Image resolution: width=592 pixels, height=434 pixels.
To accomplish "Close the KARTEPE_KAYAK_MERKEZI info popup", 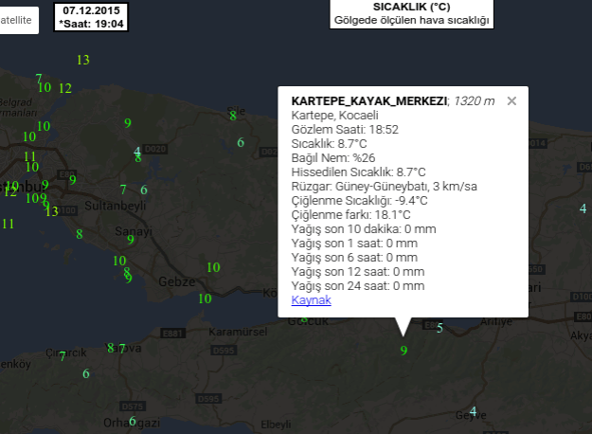I will pos(511,101).
